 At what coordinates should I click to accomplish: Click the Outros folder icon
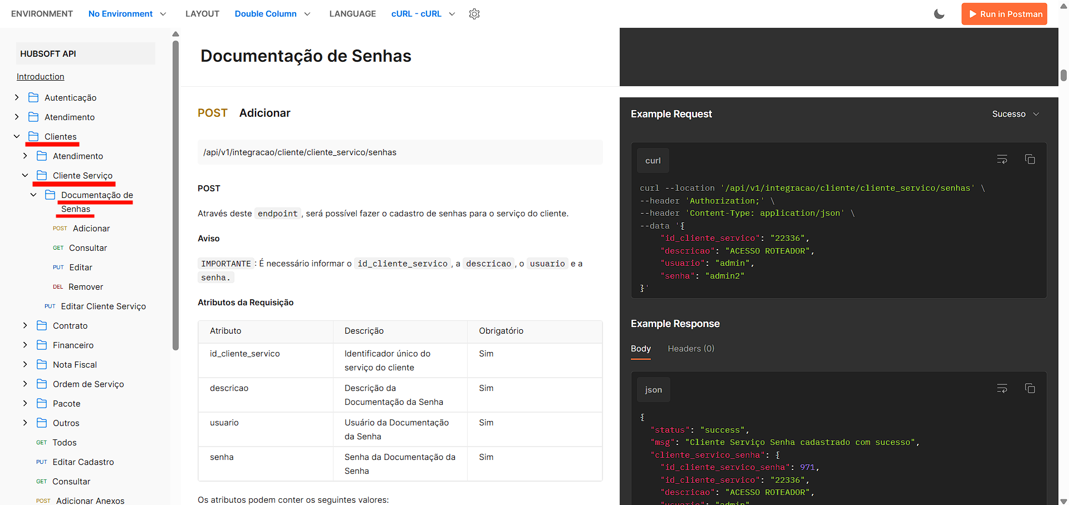(42, 423)
